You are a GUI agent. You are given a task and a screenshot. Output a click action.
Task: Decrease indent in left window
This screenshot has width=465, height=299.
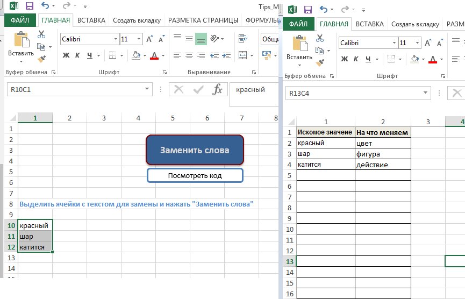[214, 55]
